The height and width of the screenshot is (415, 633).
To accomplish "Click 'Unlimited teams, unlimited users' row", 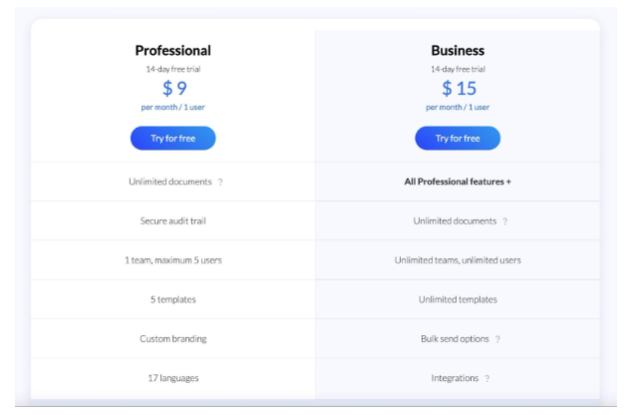I will point(458,260).
